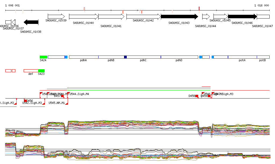This screenshot has width=275, height=164.
Task: Select the small SAOUHSC_01044 gene arrow
Action: pyautogui.click(x=206, y=17)
